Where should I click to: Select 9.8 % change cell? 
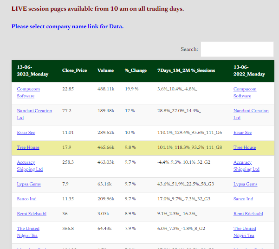coord(130,147)
